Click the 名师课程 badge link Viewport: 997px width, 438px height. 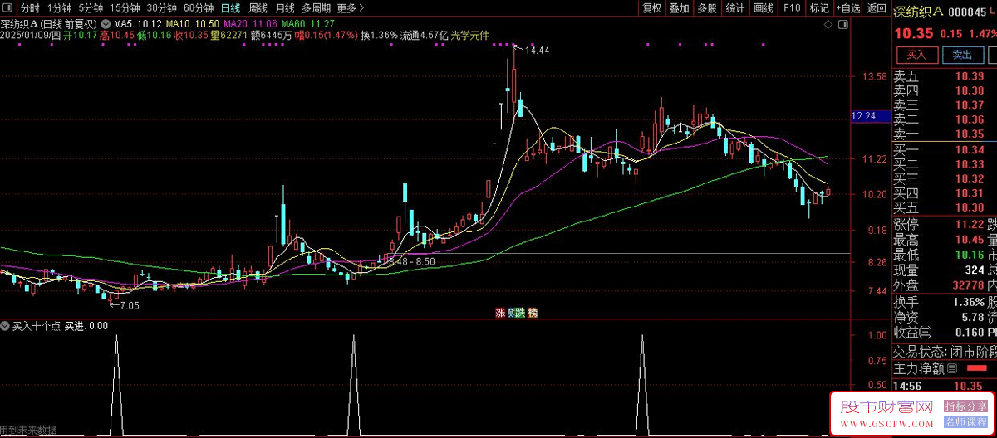[x=966, y=422]
